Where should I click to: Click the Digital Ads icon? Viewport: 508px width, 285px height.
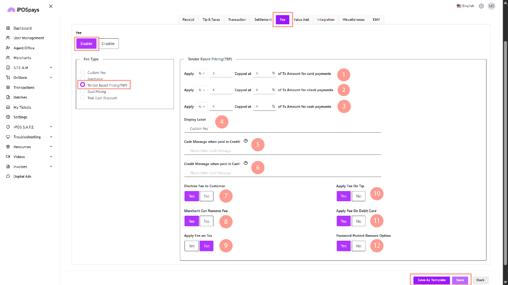pos(8,177)
